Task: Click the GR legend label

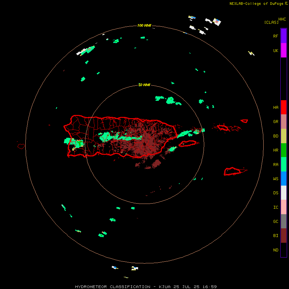Action: click(276, 122)
